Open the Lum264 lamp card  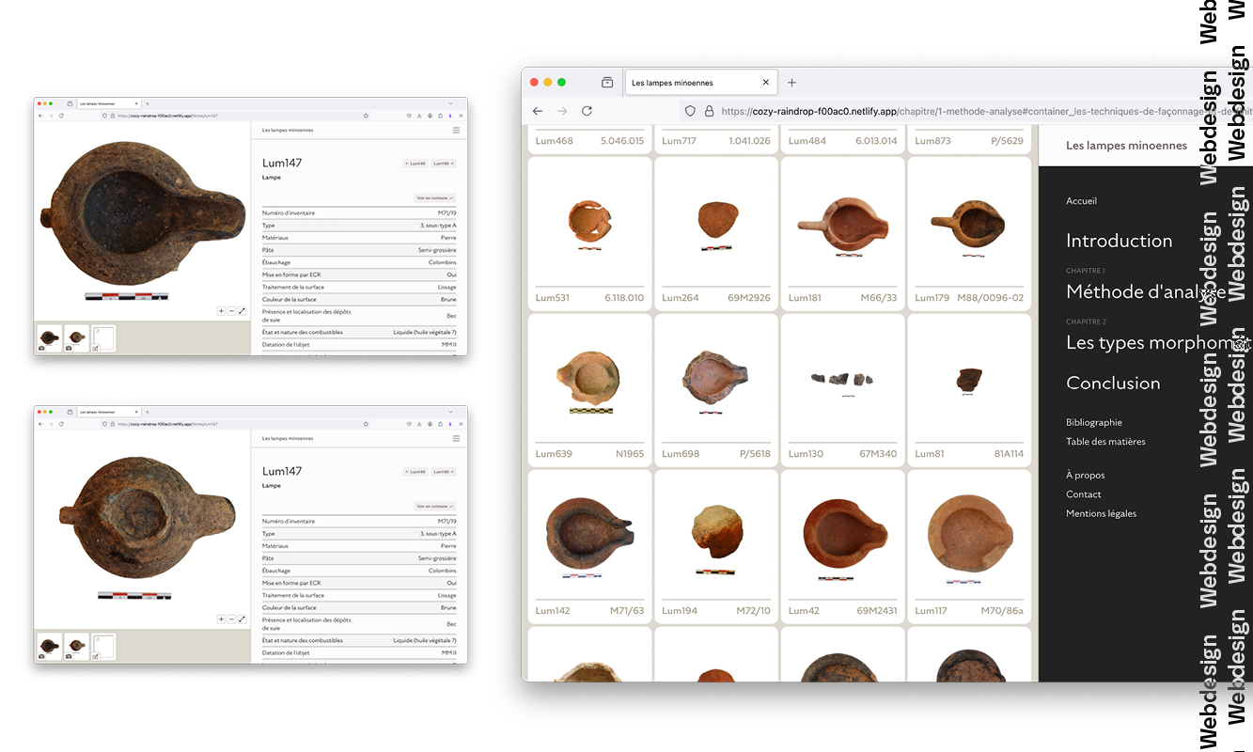click(x=716, y=233)
